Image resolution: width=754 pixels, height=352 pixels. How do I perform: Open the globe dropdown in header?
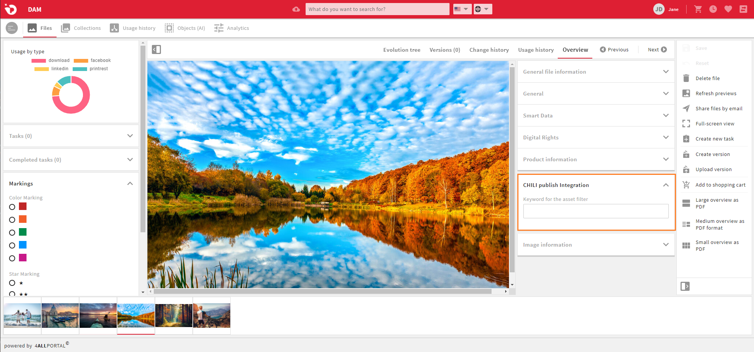click(x=483, y=9)
